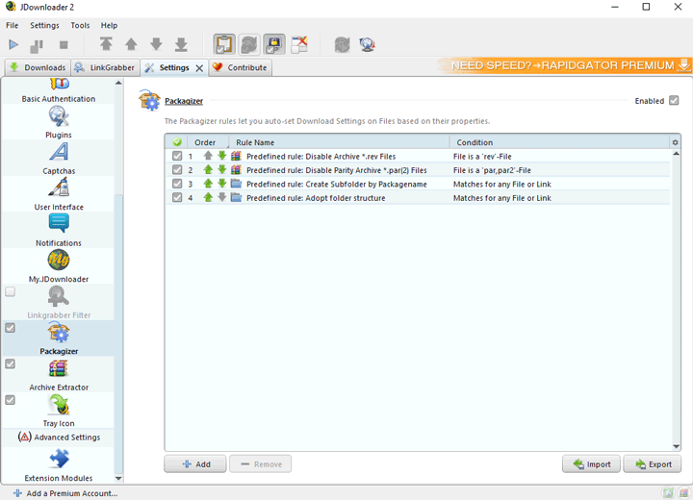The width and height of the screenshot is (693, 500).
Task: Move selection up one position toolbar arrow
Action: [x=131, y=44]
